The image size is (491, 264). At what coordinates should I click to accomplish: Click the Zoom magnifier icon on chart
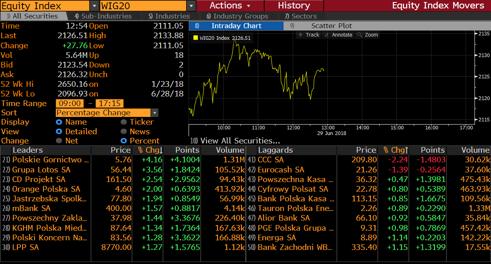coord(360,35)
